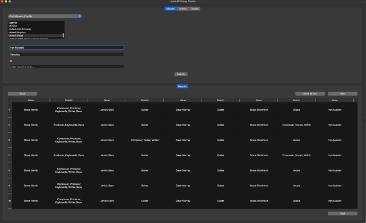The image size is (366, 223).
Task: Select row header number 10
Action: click(x=10, y=201)
